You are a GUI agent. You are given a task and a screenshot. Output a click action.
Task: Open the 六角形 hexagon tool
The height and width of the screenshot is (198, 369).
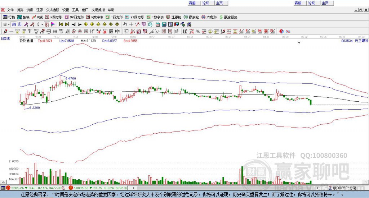209,17
